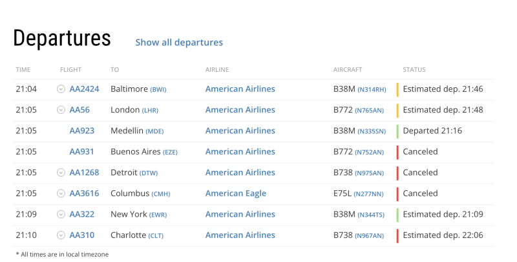Expand the AA3616 row chevron icon
This screenshot has height=262, width=517.
pyautogui.click(x=61, y=193)
